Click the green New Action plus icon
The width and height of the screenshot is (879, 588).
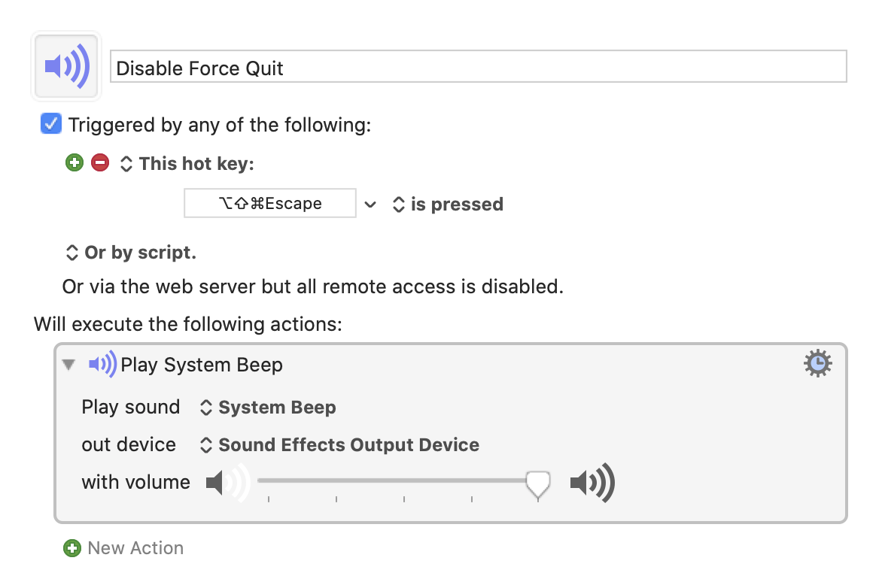click(72, 548)
